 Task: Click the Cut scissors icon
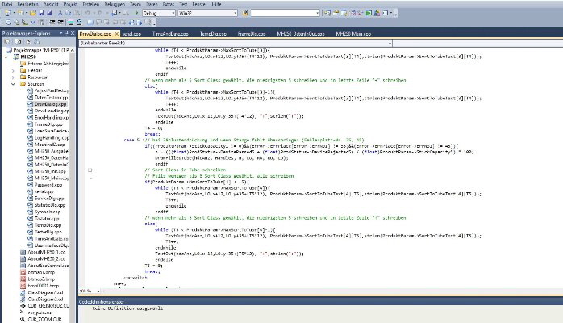pyautogui.click(x=60, y=13)
